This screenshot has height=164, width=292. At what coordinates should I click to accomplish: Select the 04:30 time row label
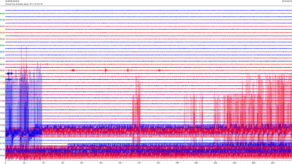2,39
